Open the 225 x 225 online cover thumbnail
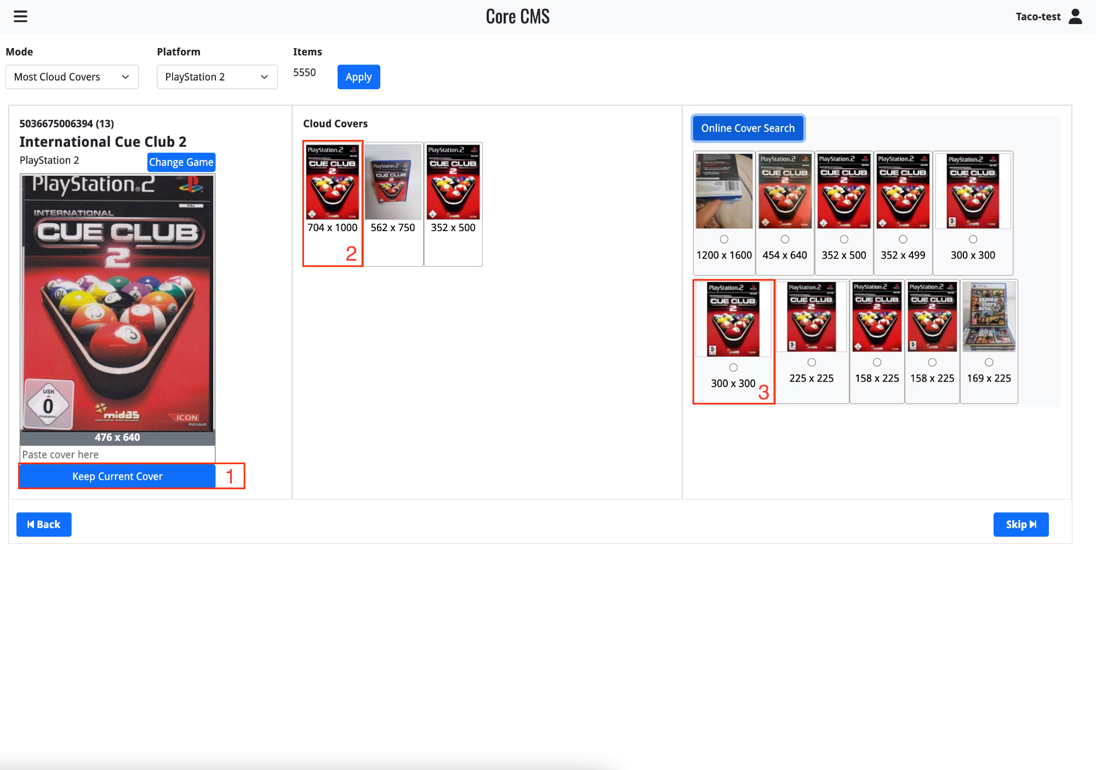 point(812,317)
